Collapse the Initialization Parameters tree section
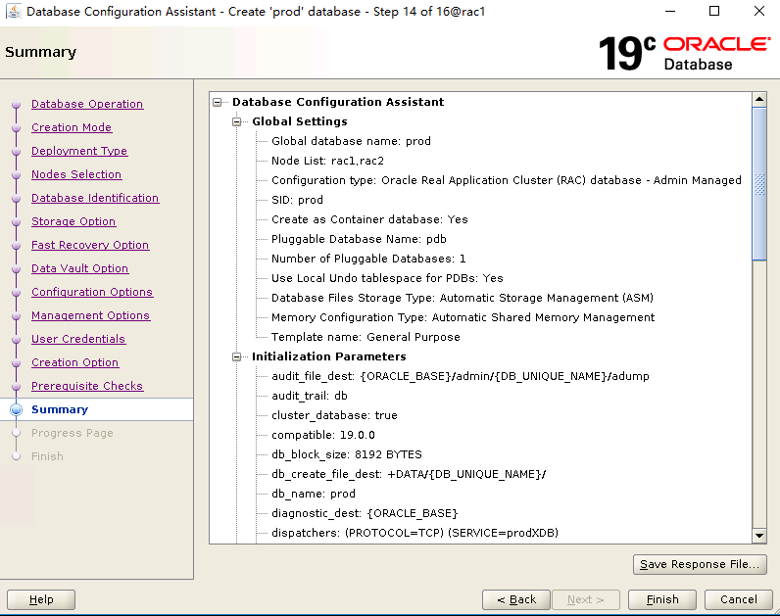The image size is (780, 616). [237, 357]
